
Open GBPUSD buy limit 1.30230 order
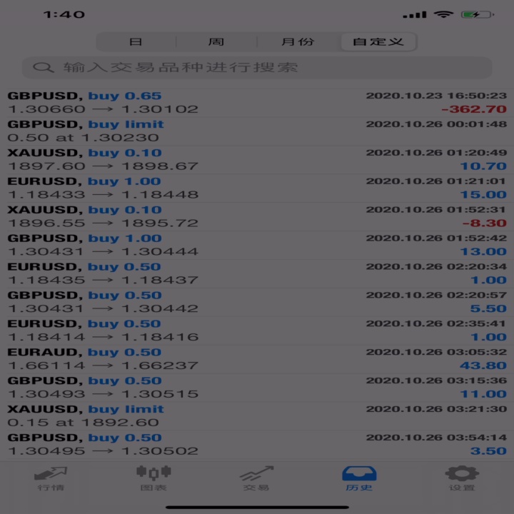pos(257,131)
